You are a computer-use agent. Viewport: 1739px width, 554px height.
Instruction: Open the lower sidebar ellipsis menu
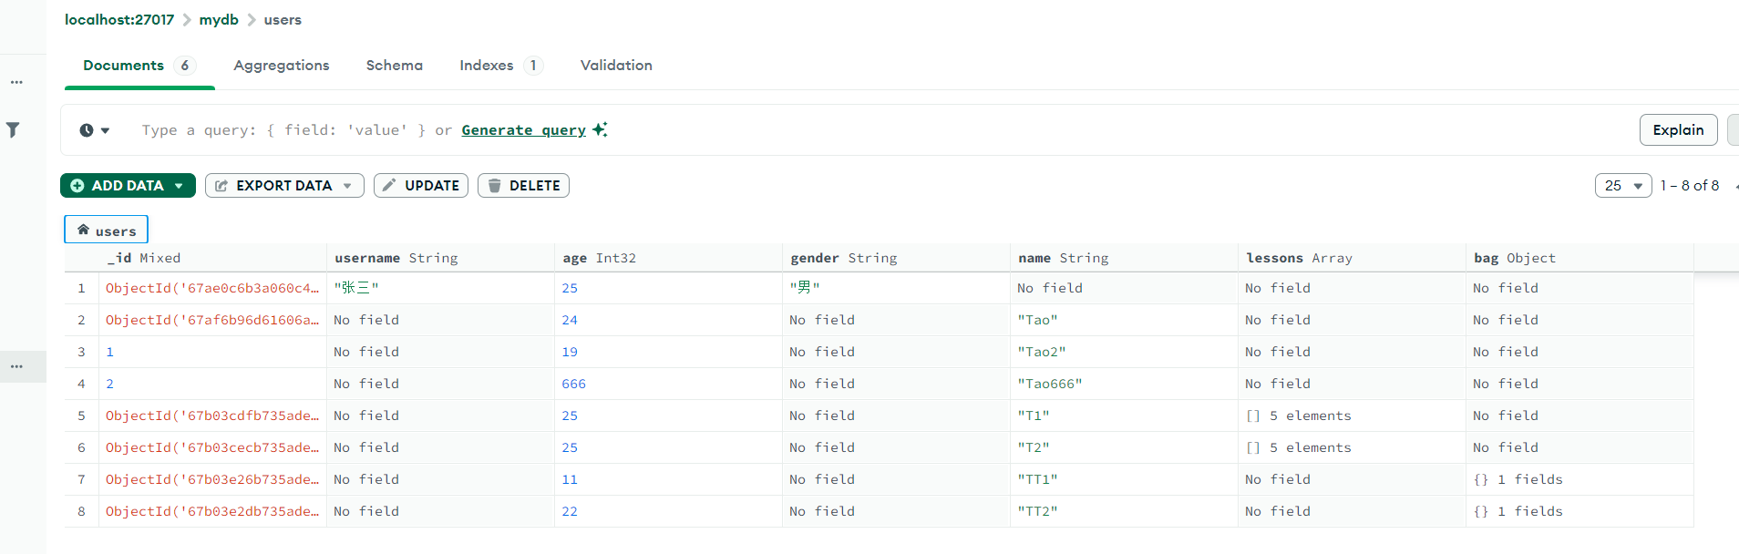tap(16, 366)
